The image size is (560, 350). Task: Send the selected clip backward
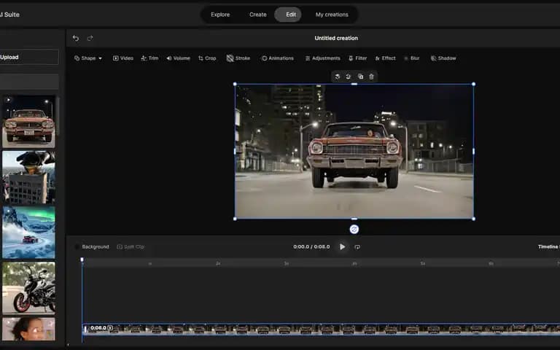pos(349,77)
